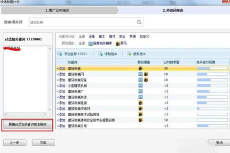Screen dimensions: 230x153
Task: Click the magnifier search icon in search box
Action: pos(139,22)
